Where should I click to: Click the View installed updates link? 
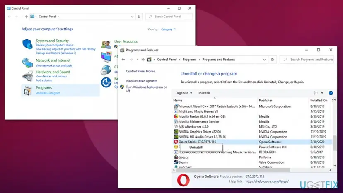pyautogui.click(x=142, y=81)
